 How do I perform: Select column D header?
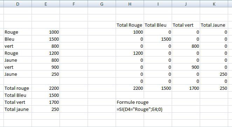coord(18,4)
